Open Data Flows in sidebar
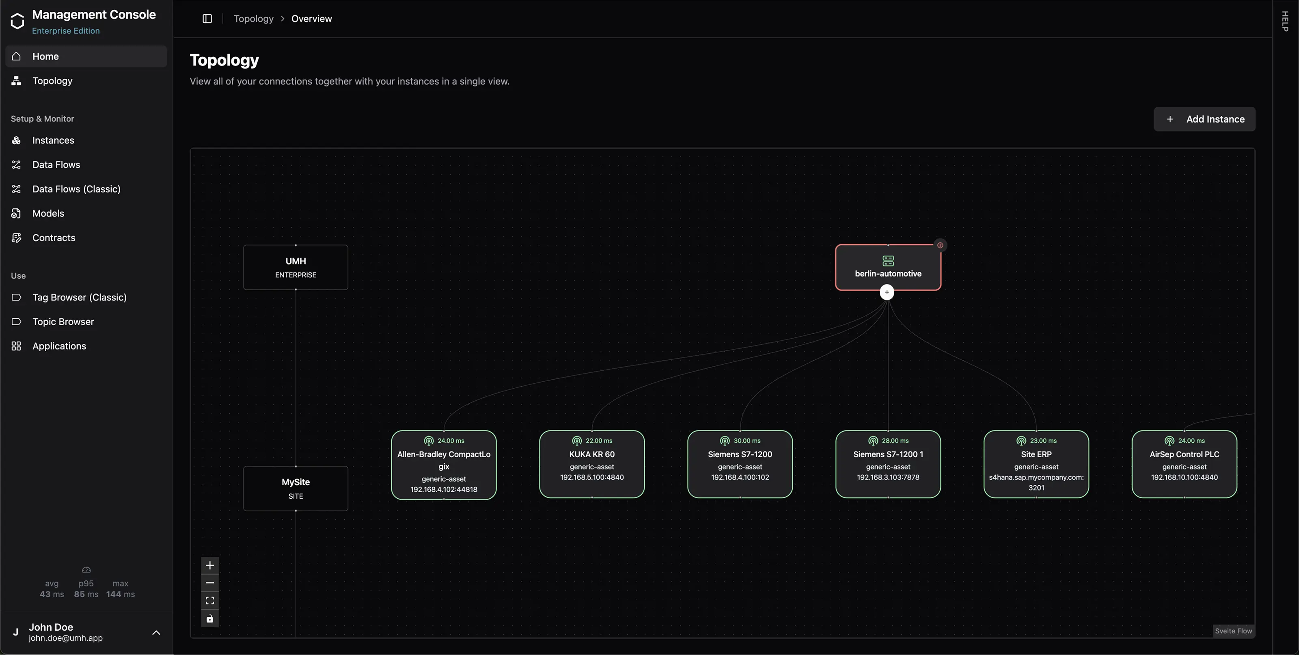1299x655 pixels. tap(56, 164)
